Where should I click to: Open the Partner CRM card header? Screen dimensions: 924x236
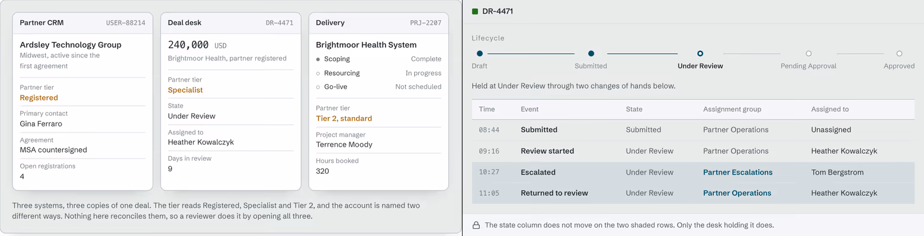(x=82, y=23)
